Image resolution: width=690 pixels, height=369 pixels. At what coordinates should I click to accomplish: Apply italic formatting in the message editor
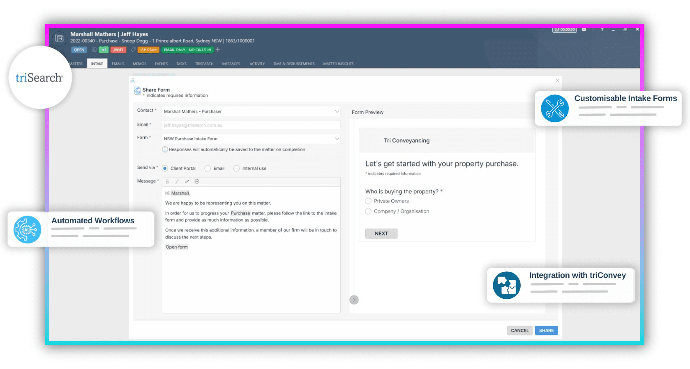tap(177, 181)
